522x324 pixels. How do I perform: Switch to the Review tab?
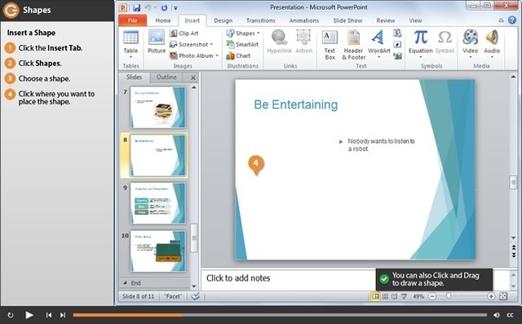tap(386, 20)
